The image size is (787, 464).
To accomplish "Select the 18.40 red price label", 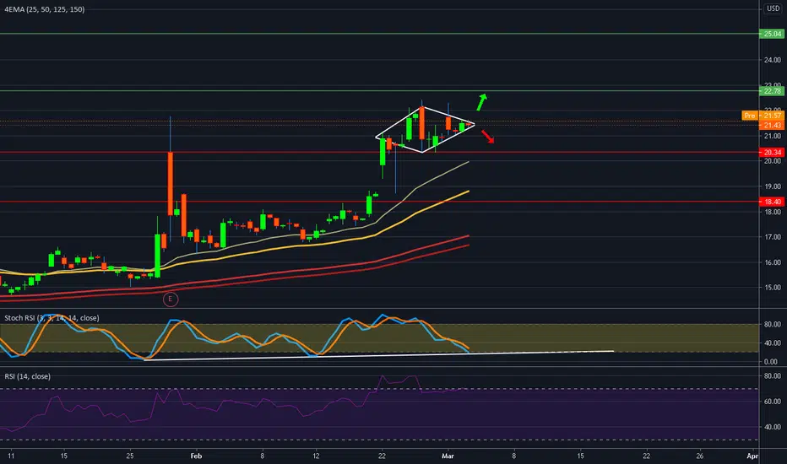I will coord(772,202).
